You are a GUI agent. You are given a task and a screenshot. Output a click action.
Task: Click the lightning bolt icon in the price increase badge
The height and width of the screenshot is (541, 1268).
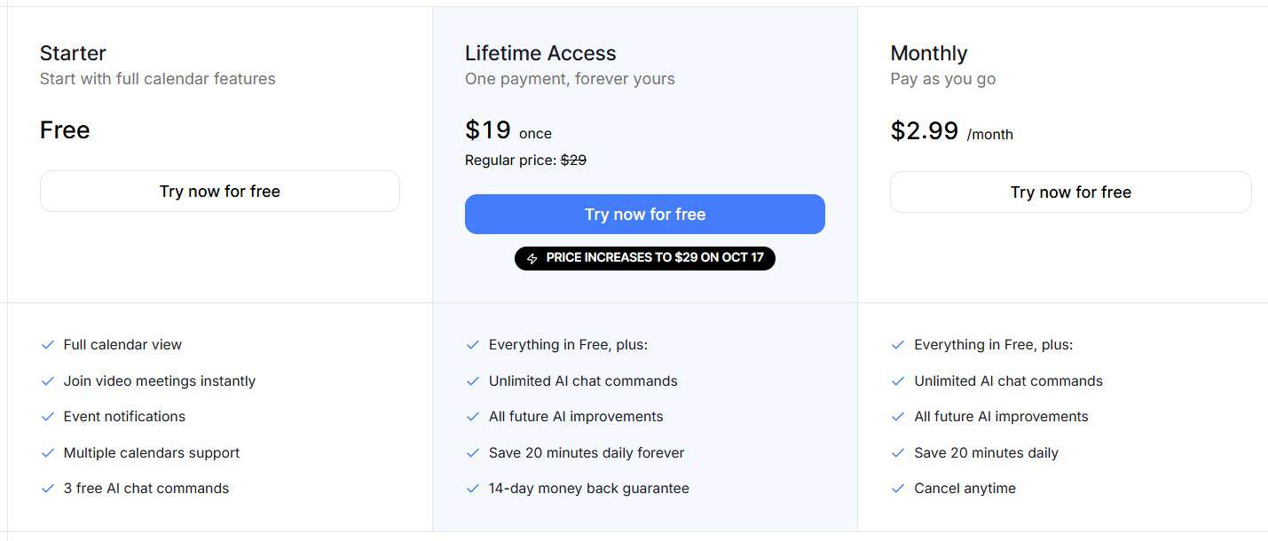coord(532,258)
